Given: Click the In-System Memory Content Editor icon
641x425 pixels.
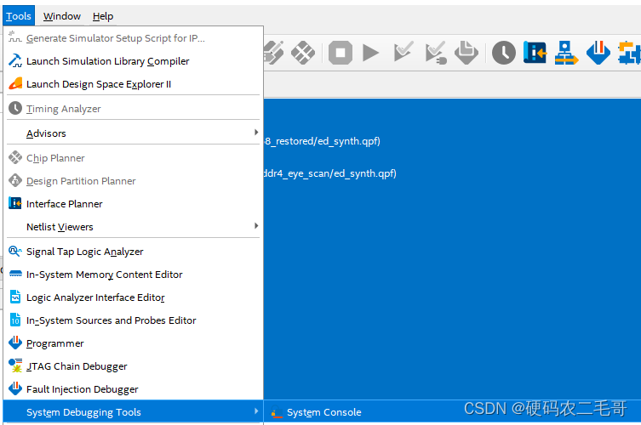Looking at the screenshot, I should [x=15, y=274].
